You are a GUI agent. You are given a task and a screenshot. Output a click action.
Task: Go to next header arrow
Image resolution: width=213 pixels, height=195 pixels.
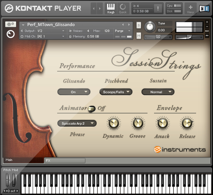pyautogui.click(x=100, y=9)
